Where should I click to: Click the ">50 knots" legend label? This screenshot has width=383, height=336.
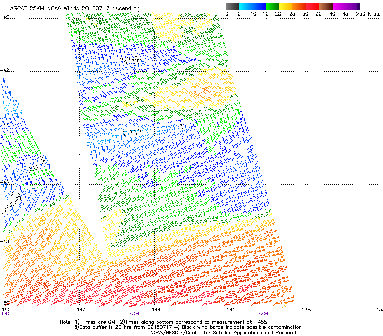pyautogui.click(x=368, y=14)
